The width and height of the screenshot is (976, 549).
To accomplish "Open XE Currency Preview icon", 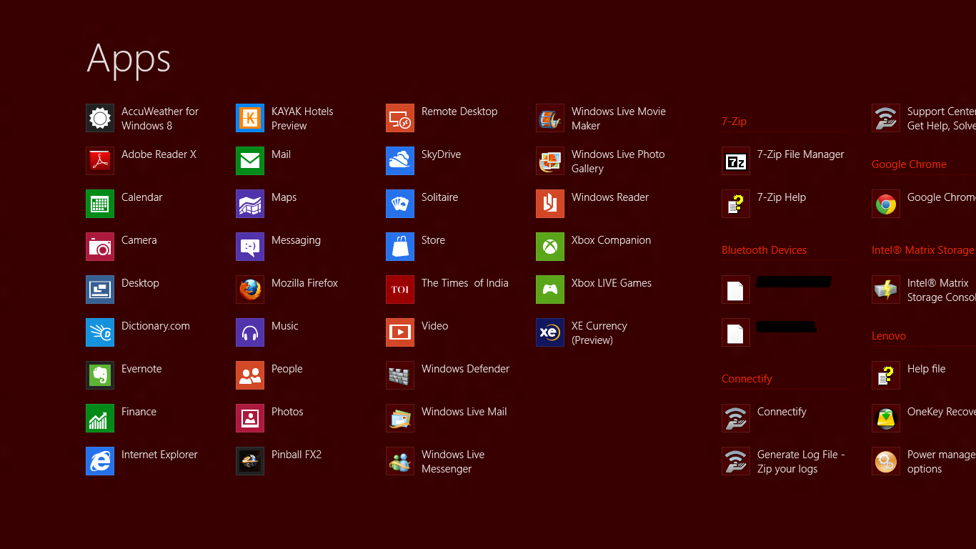I will [550, 332].
